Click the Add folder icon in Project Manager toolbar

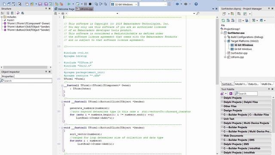point(232,14)
